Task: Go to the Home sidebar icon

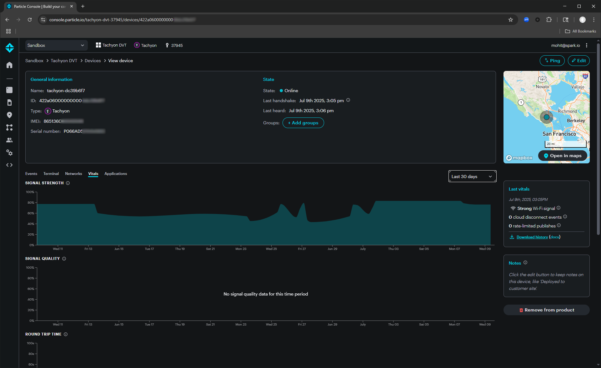Action: [9, 65]
